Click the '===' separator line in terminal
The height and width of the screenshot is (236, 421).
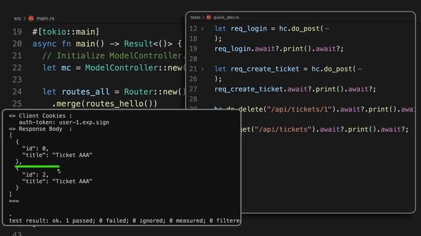coord(14,201)
